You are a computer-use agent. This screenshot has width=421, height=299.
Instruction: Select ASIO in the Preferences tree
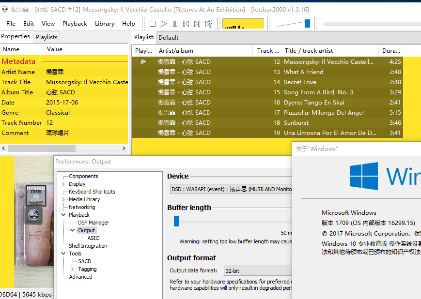pos(94,238)
